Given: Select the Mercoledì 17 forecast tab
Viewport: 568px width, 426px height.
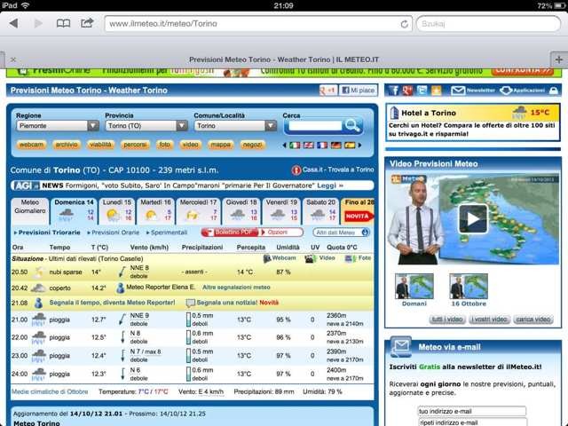Looking at the screenshot, I should [x=198, y=211].
